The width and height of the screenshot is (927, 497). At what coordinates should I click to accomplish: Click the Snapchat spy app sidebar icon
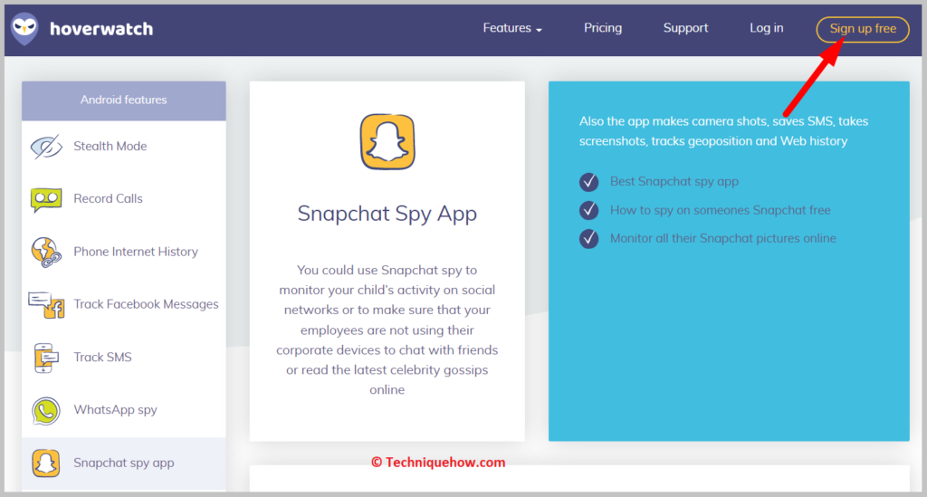[x=45, y=464]
